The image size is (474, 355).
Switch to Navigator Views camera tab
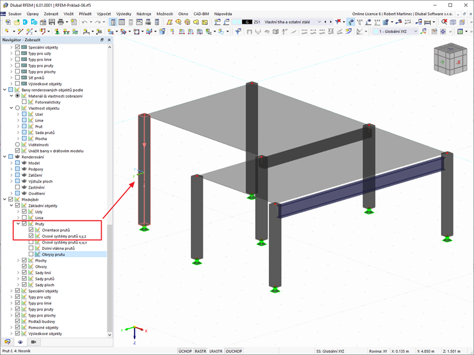34,342
